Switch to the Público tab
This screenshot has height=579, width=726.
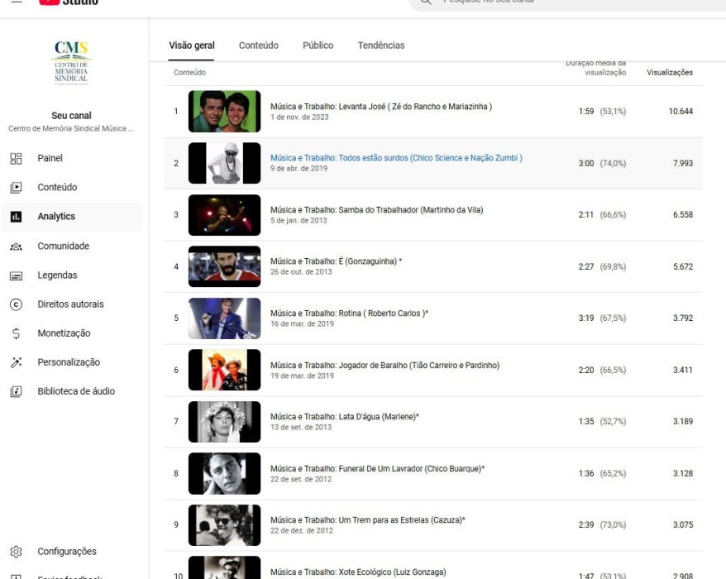[318, 45]
